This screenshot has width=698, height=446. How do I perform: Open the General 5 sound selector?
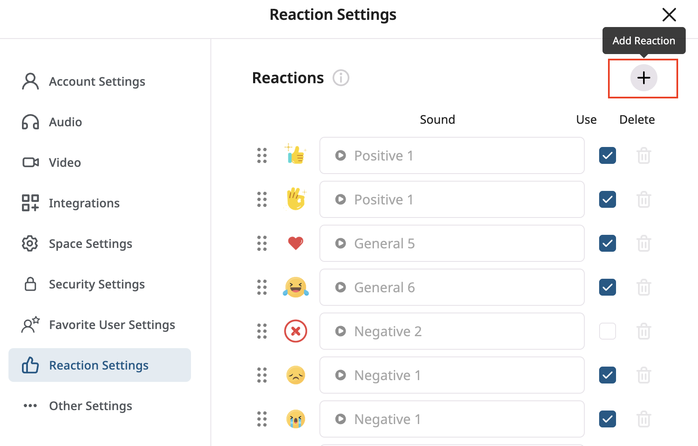pyautogui.click(x=452, y=243)
